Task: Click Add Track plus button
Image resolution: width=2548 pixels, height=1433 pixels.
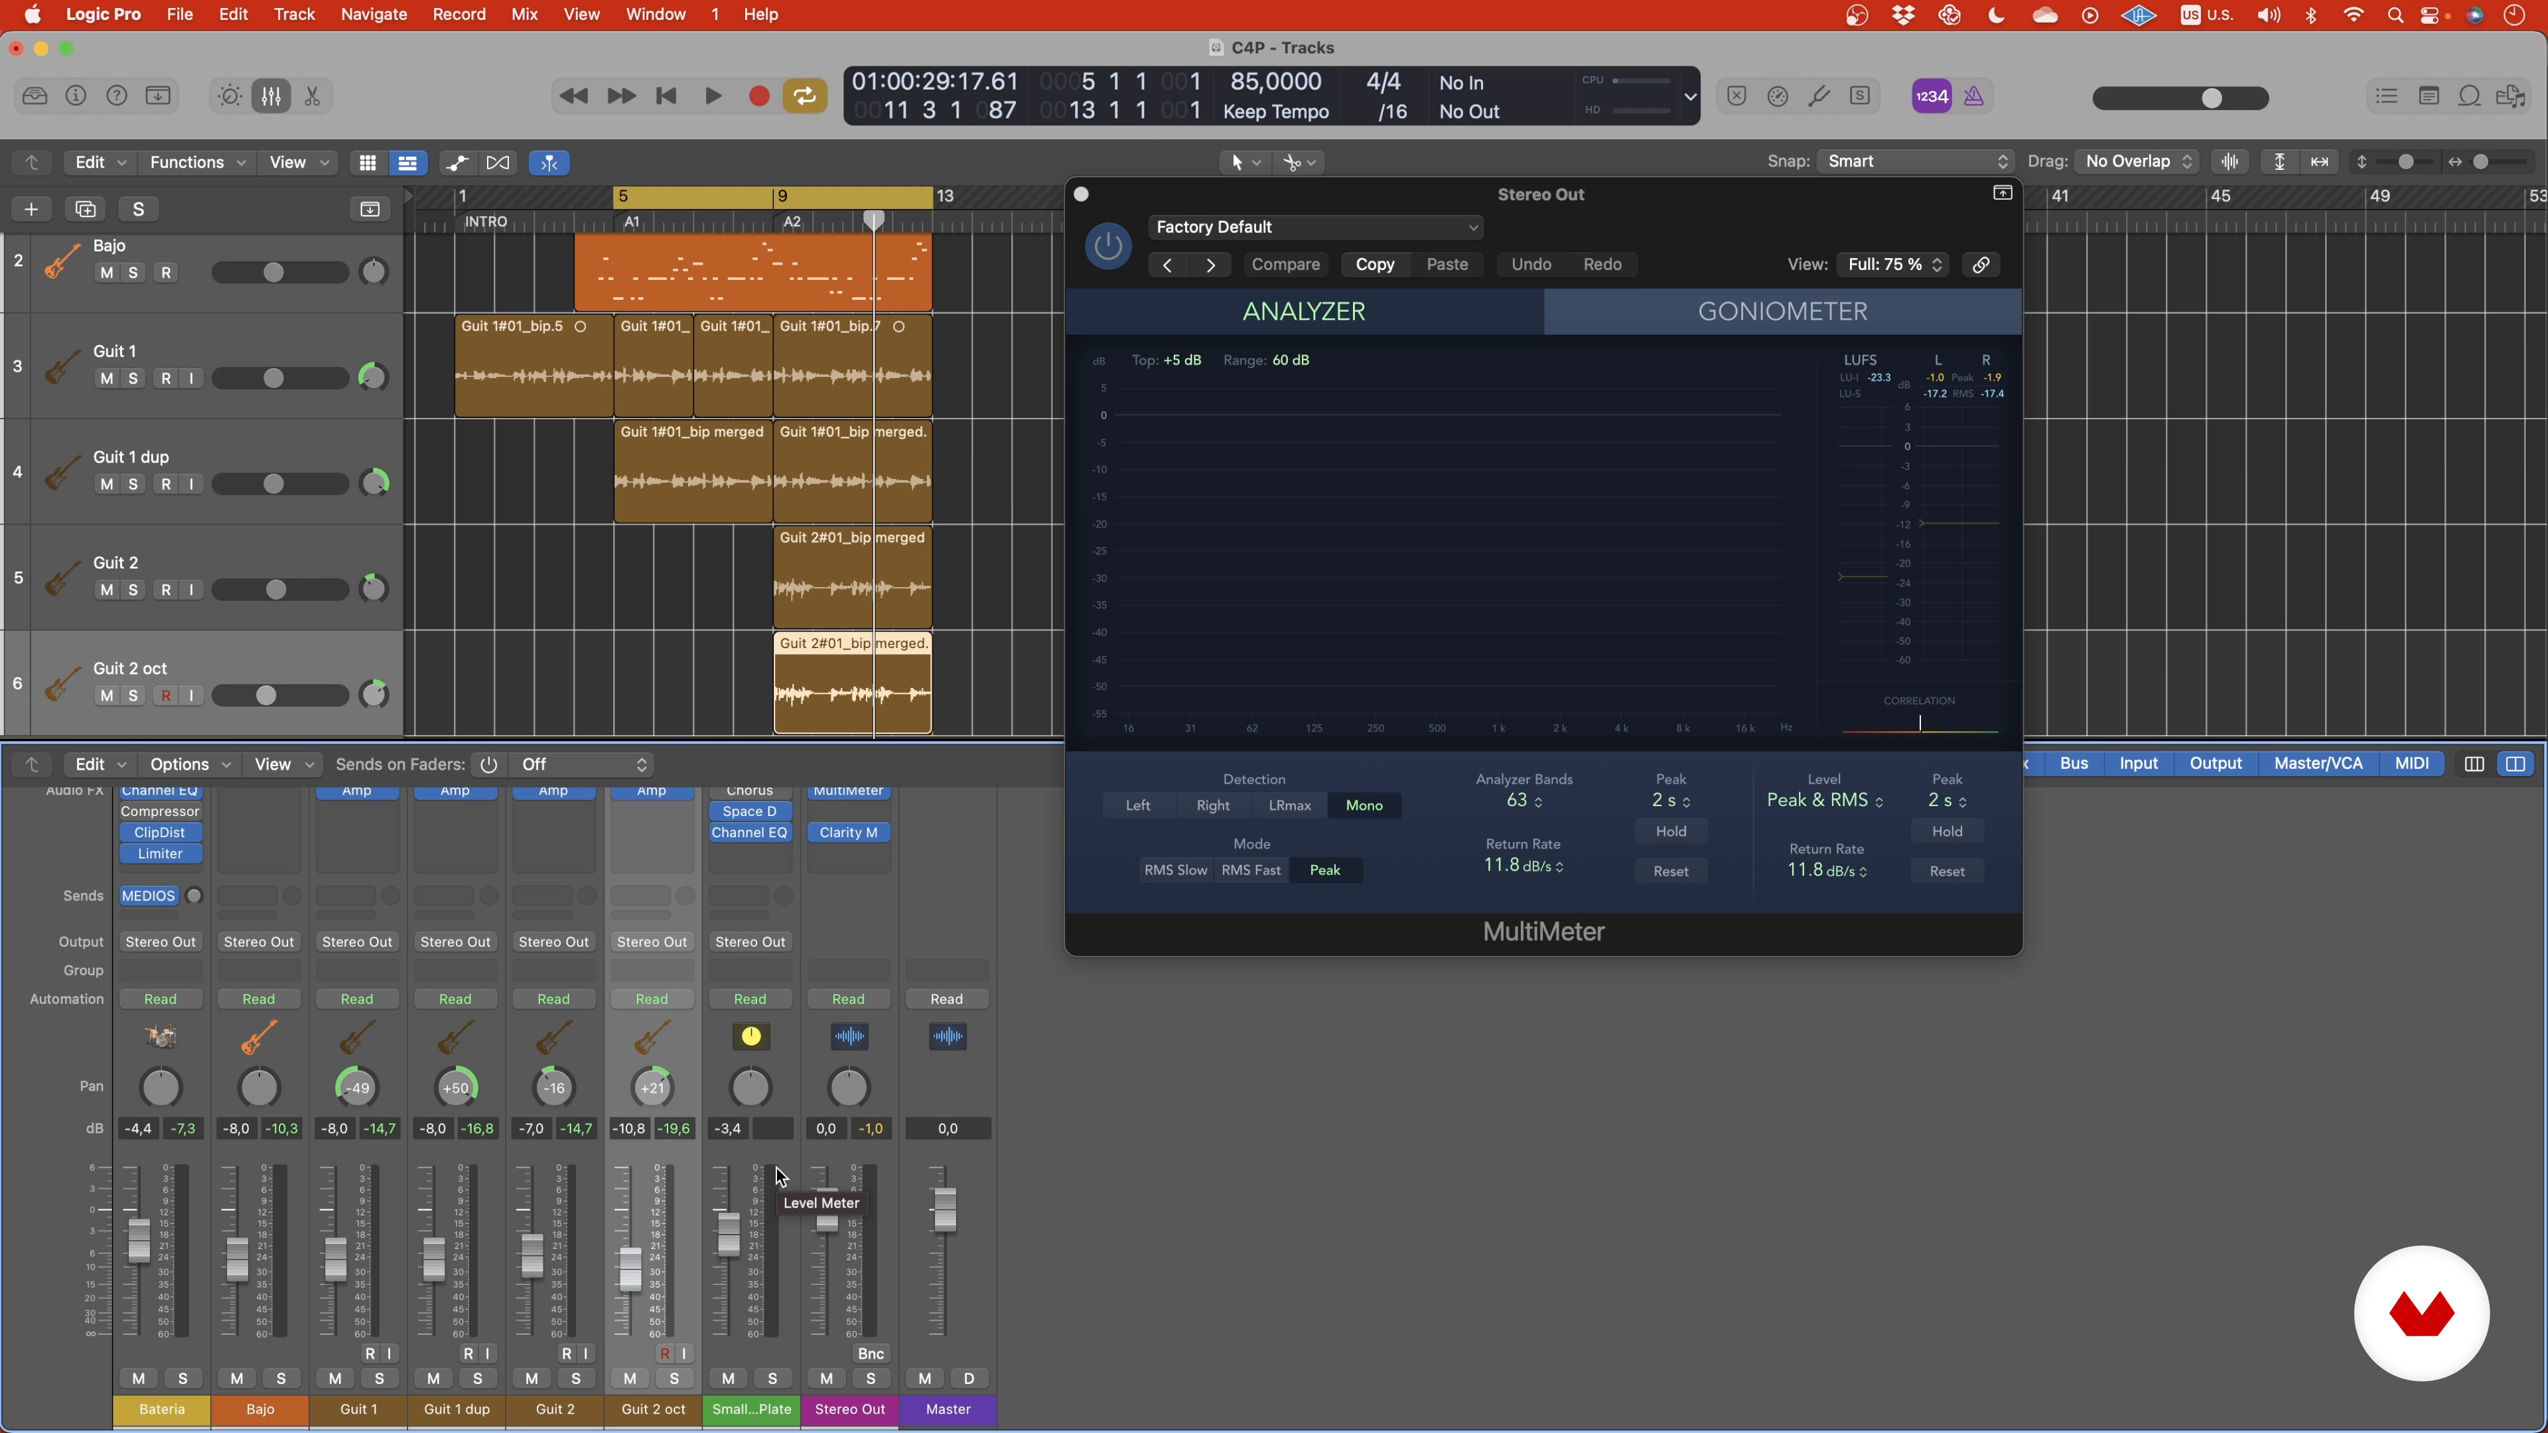Action: pyautogui.click(x=31, y=209)
